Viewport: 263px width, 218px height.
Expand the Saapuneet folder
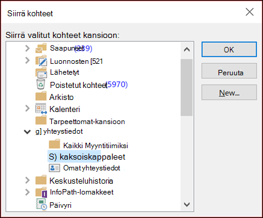(28, 48)
